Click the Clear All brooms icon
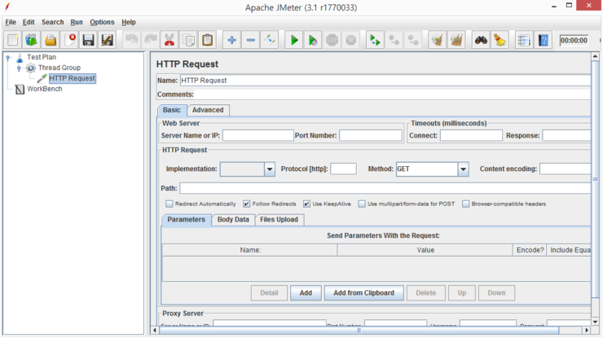The width and height of the screenshot is (603, 338). point(456,40)
